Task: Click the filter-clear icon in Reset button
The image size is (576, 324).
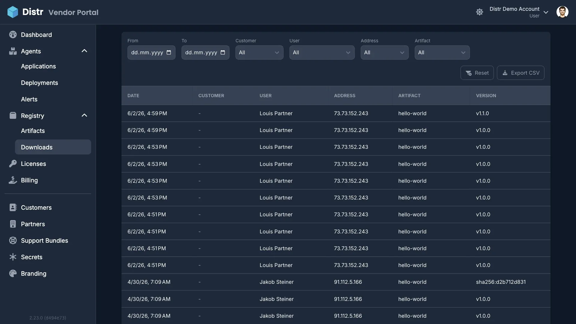Action: (469, 73)
